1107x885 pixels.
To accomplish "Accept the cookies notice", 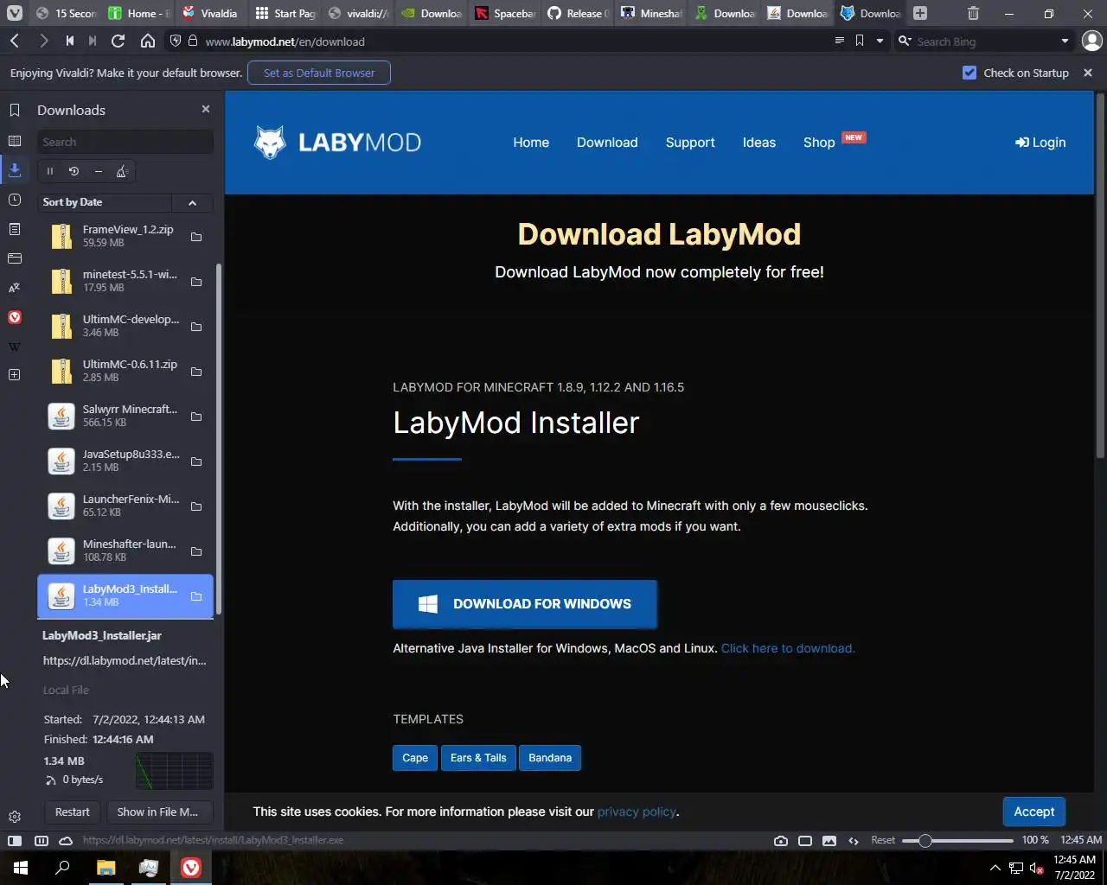I will click(x=1034, y=812).
